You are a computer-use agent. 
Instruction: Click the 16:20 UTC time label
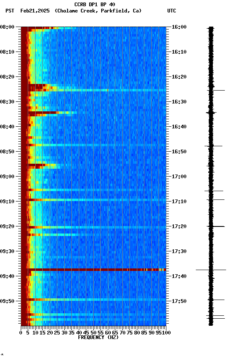[179, 77]
